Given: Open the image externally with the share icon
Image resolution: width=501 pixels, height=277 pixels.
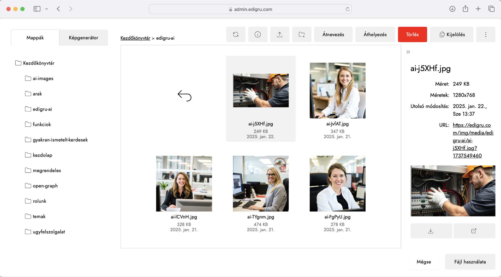Looking at the screenshot, I should pyautogui.click(x=474, y=231).
